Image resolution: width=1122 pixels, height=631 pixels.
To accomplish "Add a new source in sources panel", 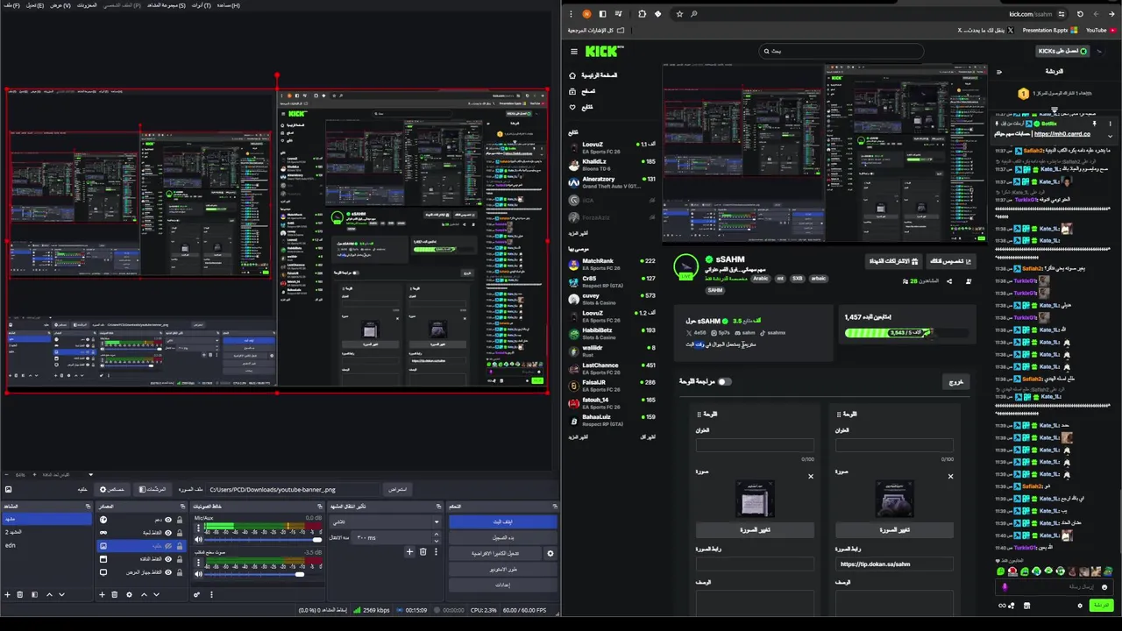I will (x=102, y=594).
